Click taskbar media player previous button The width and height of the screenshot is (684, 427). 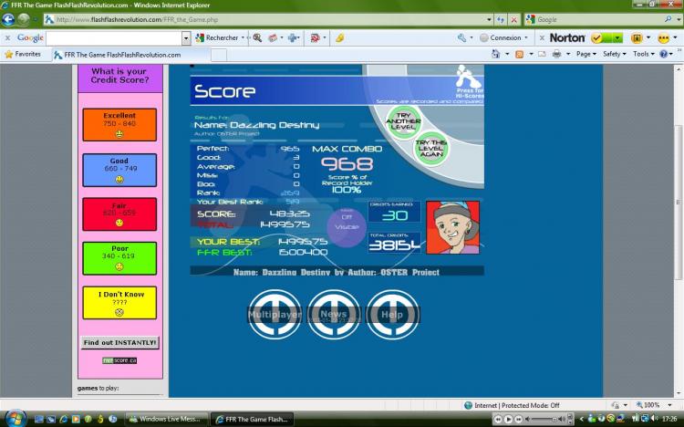(498, 419)
